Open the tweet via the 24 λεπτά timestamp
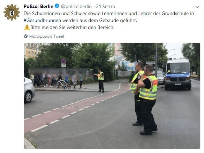This screenshot has width=204, height=153. pos(106,6)
